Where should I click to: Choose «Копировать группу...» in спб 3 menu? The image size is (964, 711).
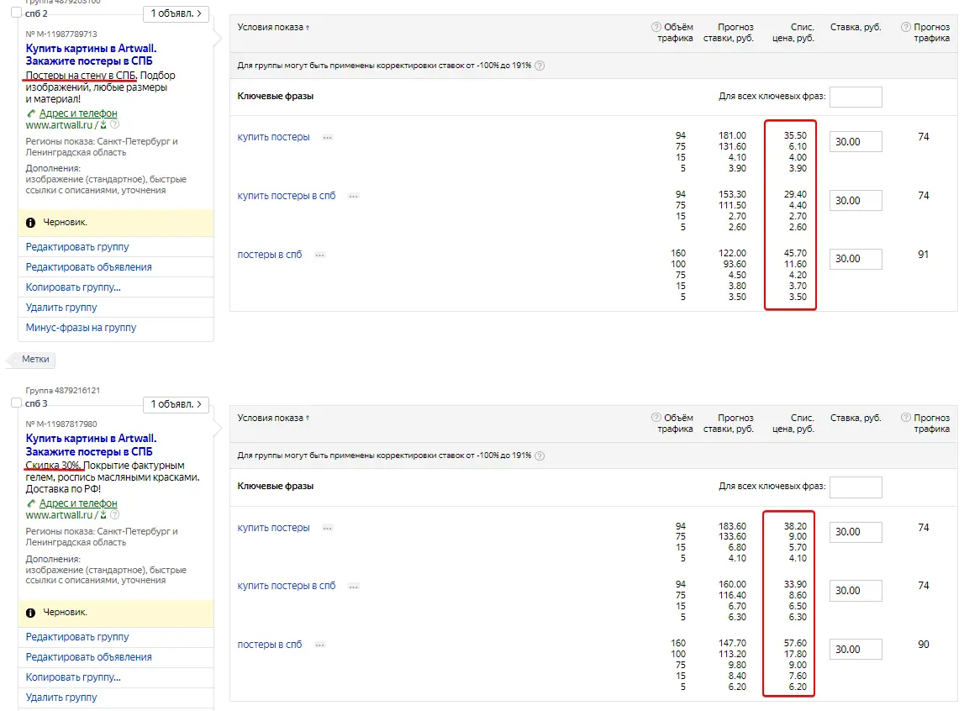click(73, 677)
